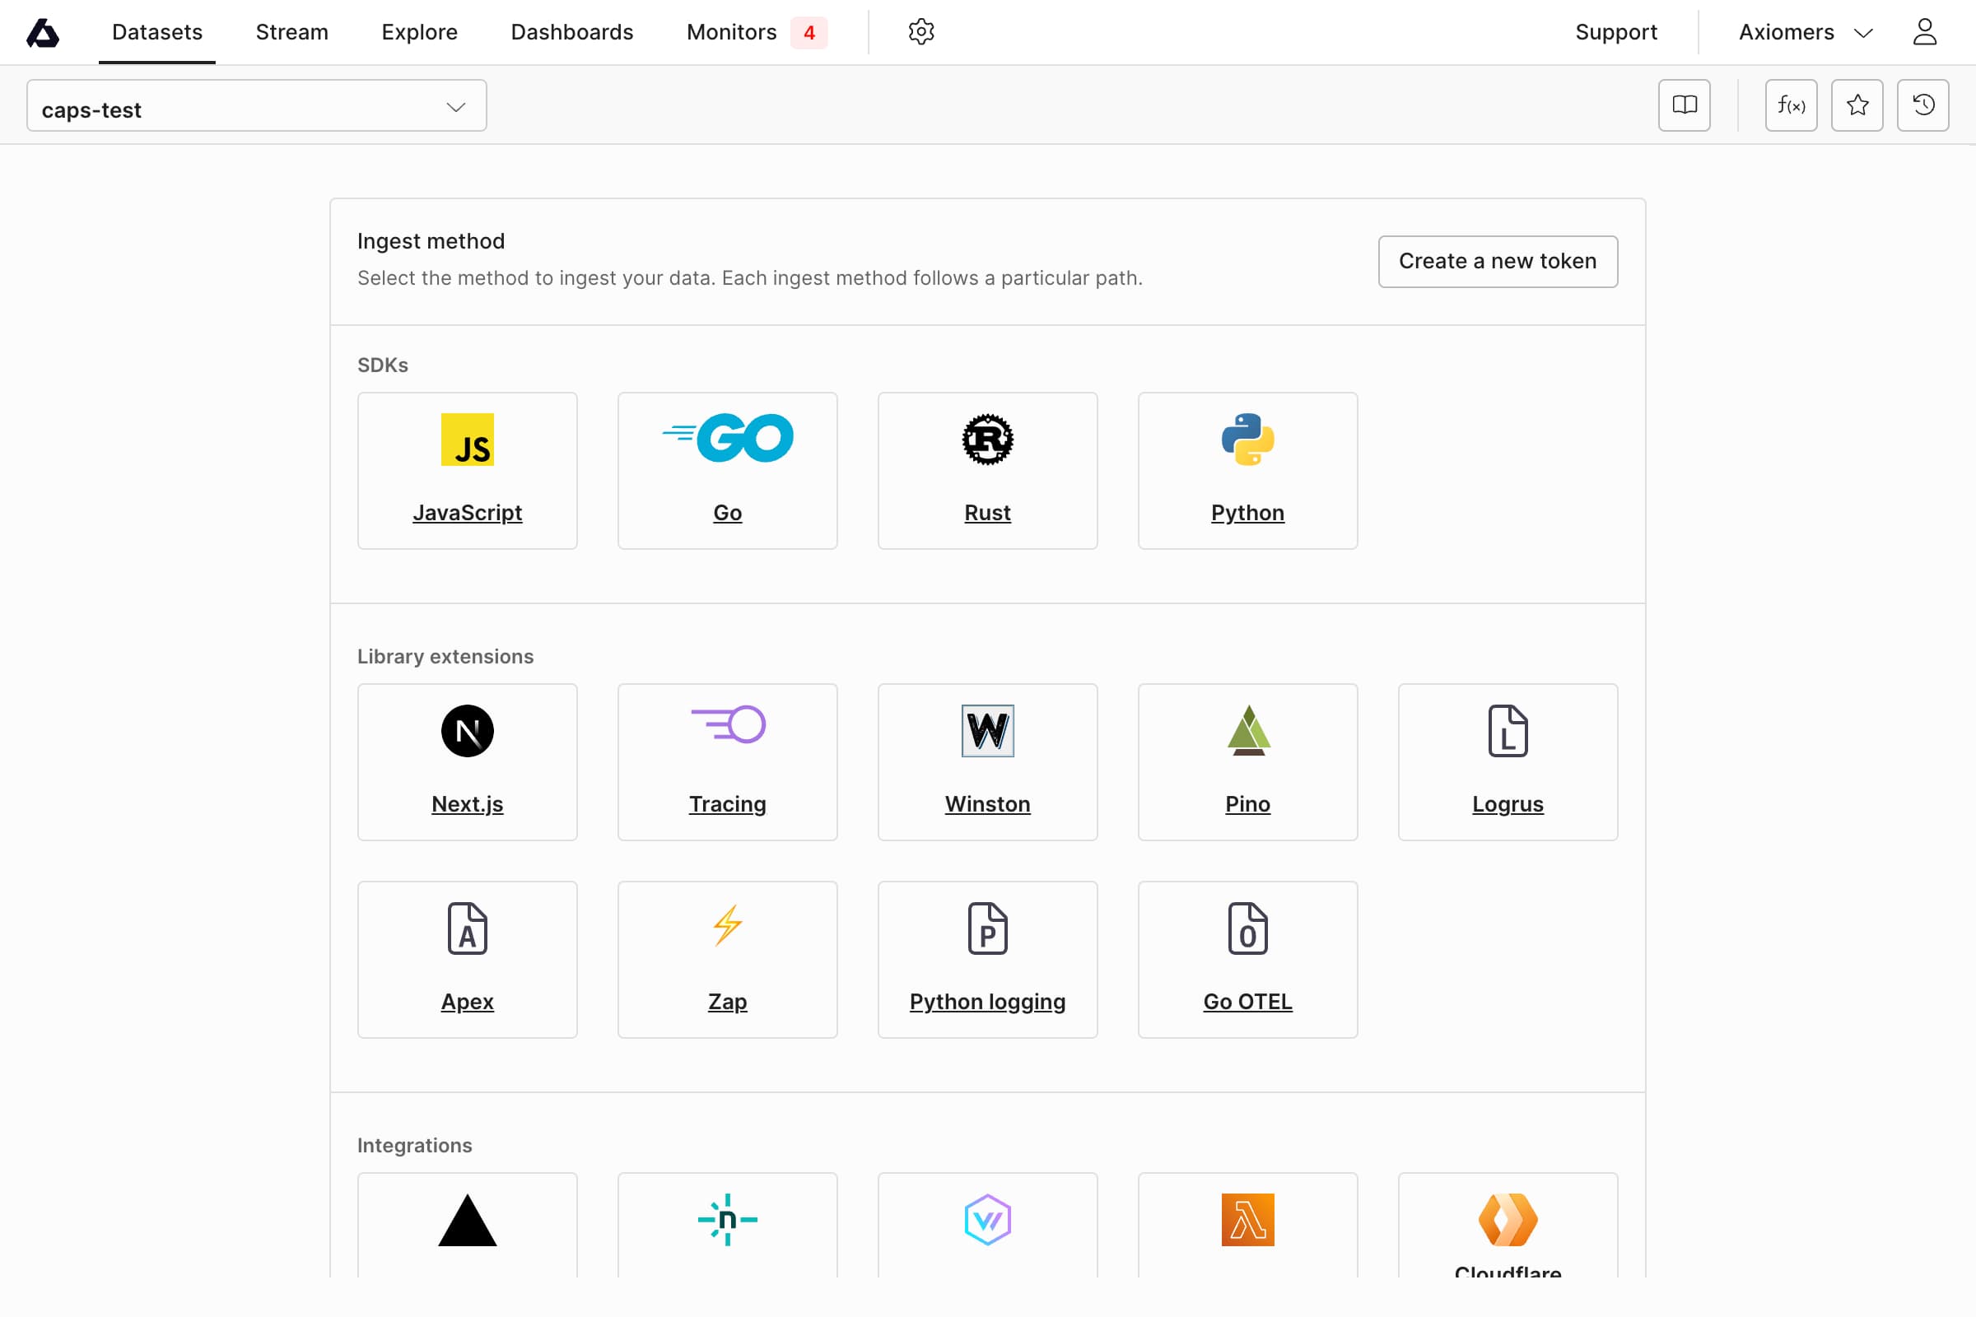
Task: Open the settings gear icon
Action: tap(920, 32)
